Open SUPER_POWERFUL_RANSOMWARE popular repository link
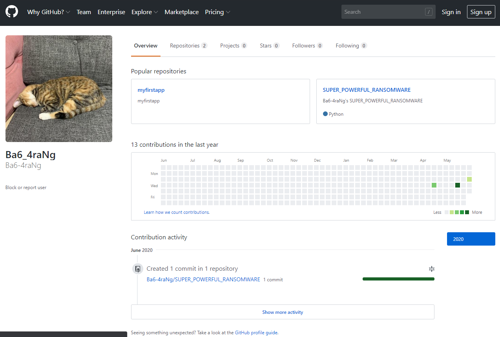The image size is (500, 337). [x=367, y=90]
